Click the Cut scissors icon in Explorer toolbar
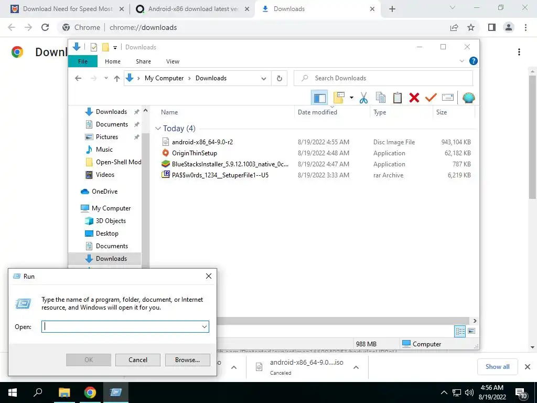This screenshot has height=403, width=537. (363, 98)
